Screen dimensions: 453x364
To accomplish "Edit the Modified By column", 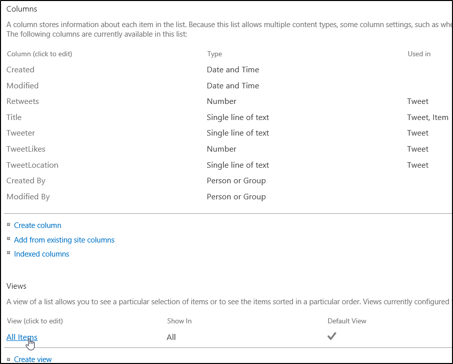I will pyautogui.click(x=28, y=197).
